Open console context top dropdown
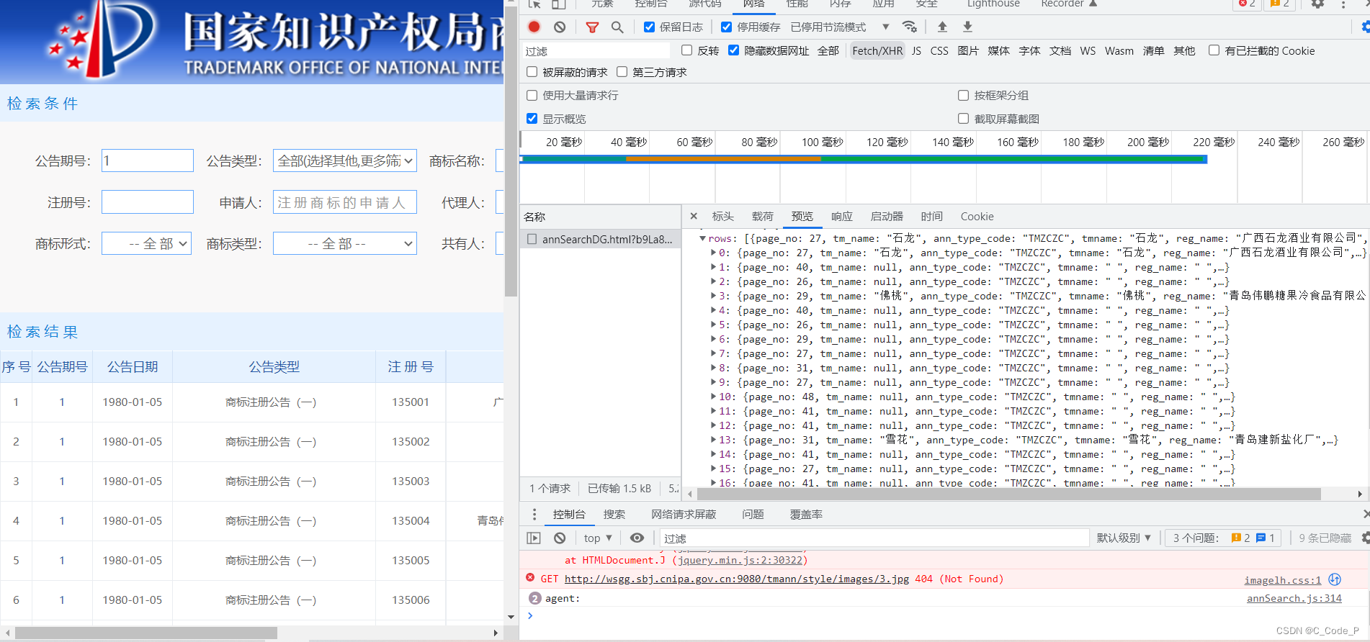The width and height of the screenshot is (1370, 642). point(598,538)
